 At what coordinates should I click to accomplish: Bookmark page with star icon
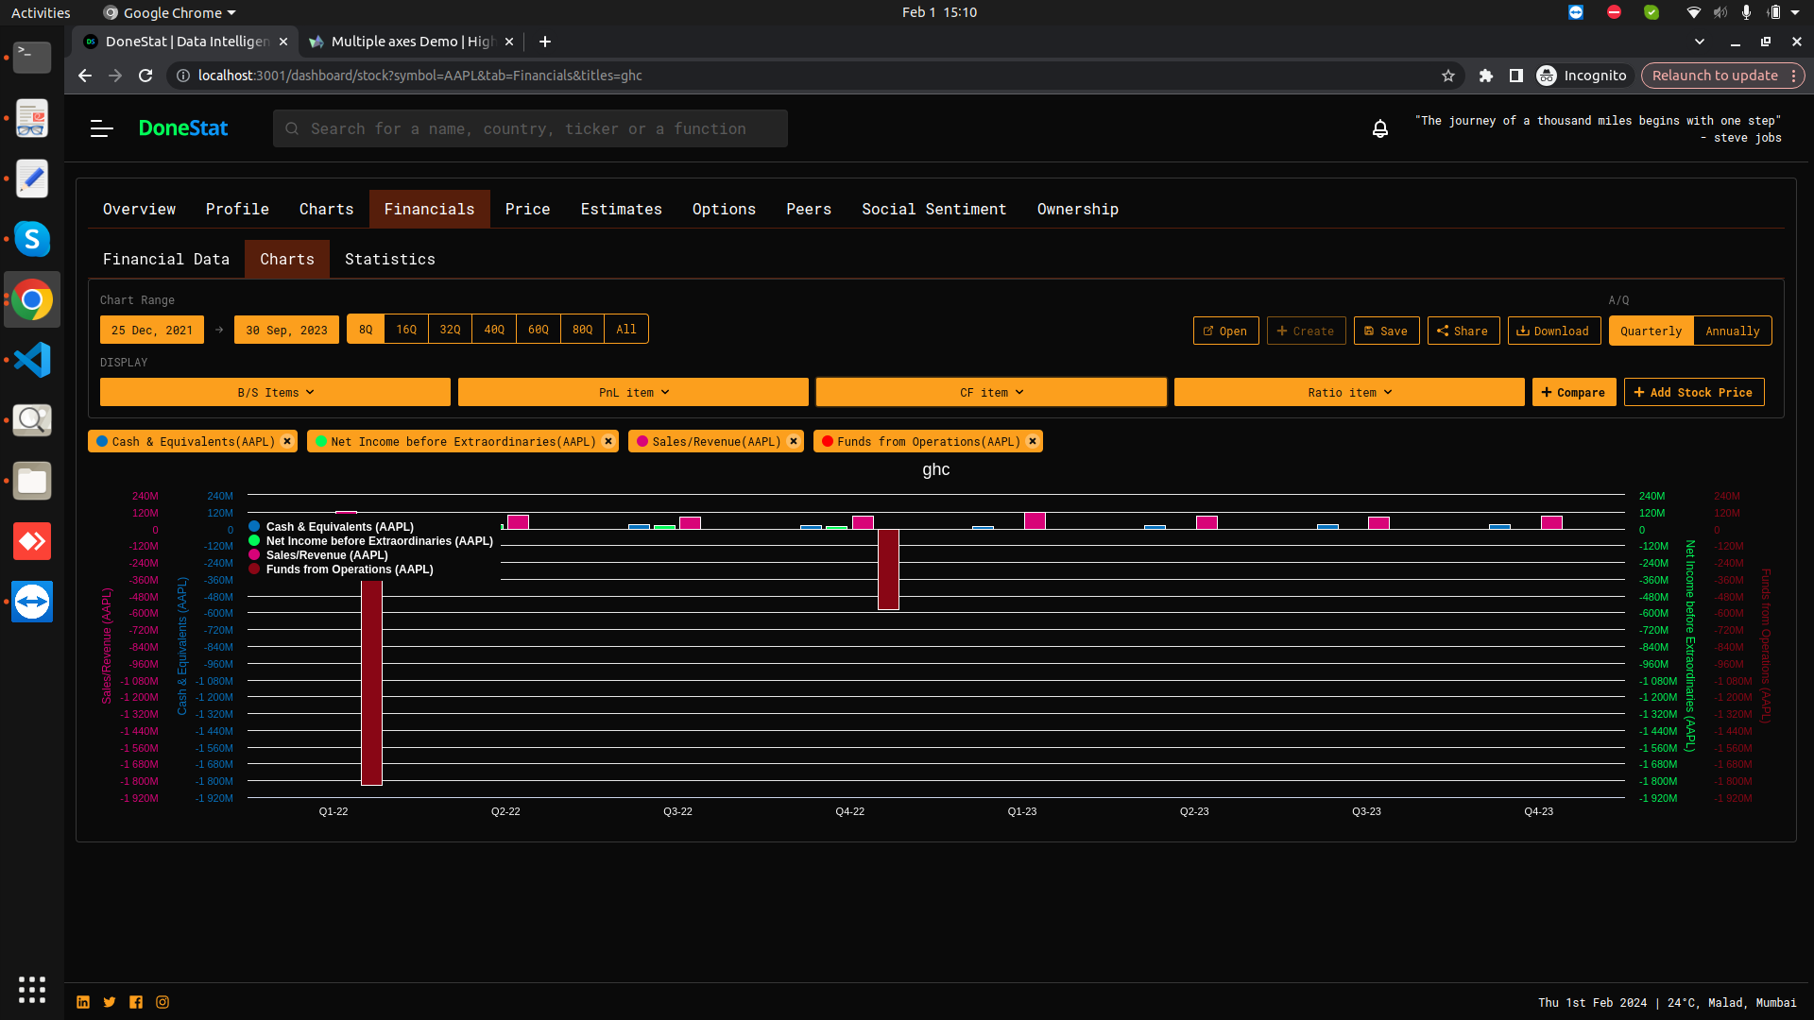(1447, 76)
